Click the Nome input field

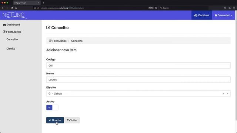coord(138,80)
